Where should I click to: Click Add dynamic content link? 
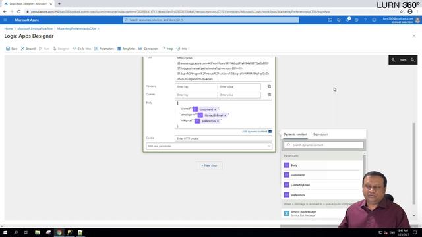(255, 132)
